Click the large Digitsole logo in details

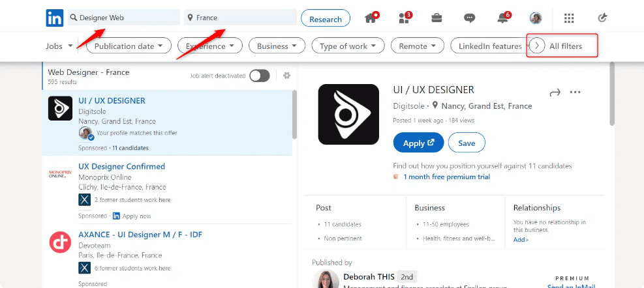point(348,114)
